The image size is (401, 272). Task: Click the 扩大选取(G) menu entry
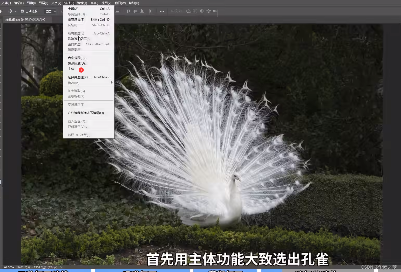click(89, 91)
